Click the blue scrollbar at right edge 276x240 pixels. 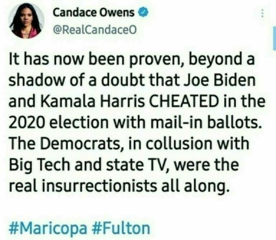(274, 38)
